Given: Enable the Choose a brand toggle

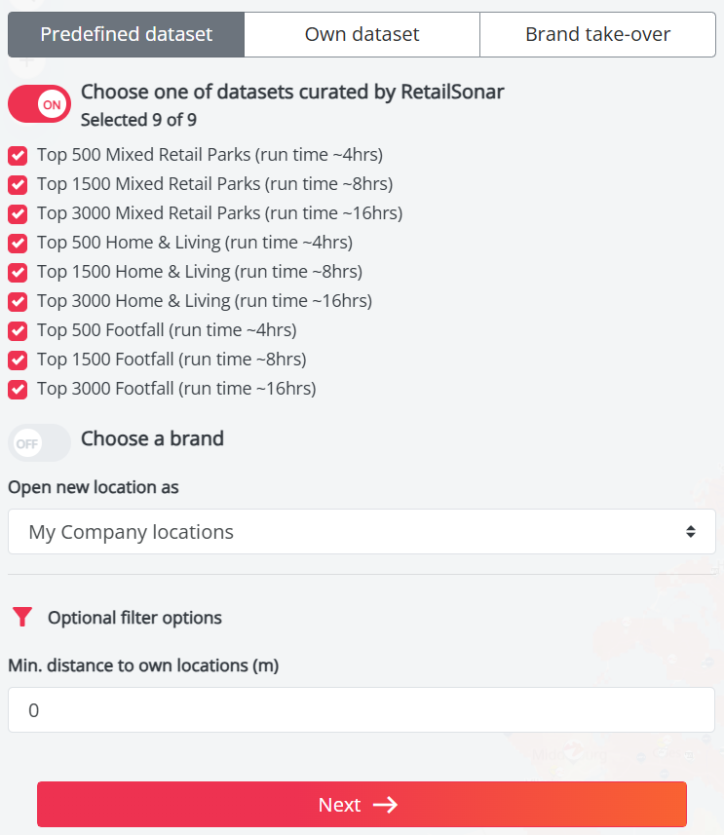Looking at the screenshot, I should (x=40, y=443).
